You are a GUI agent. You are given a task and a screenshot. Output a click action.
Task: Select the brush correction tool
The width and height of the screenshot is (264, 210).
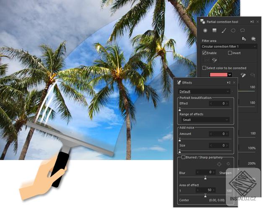click(224, 31)
